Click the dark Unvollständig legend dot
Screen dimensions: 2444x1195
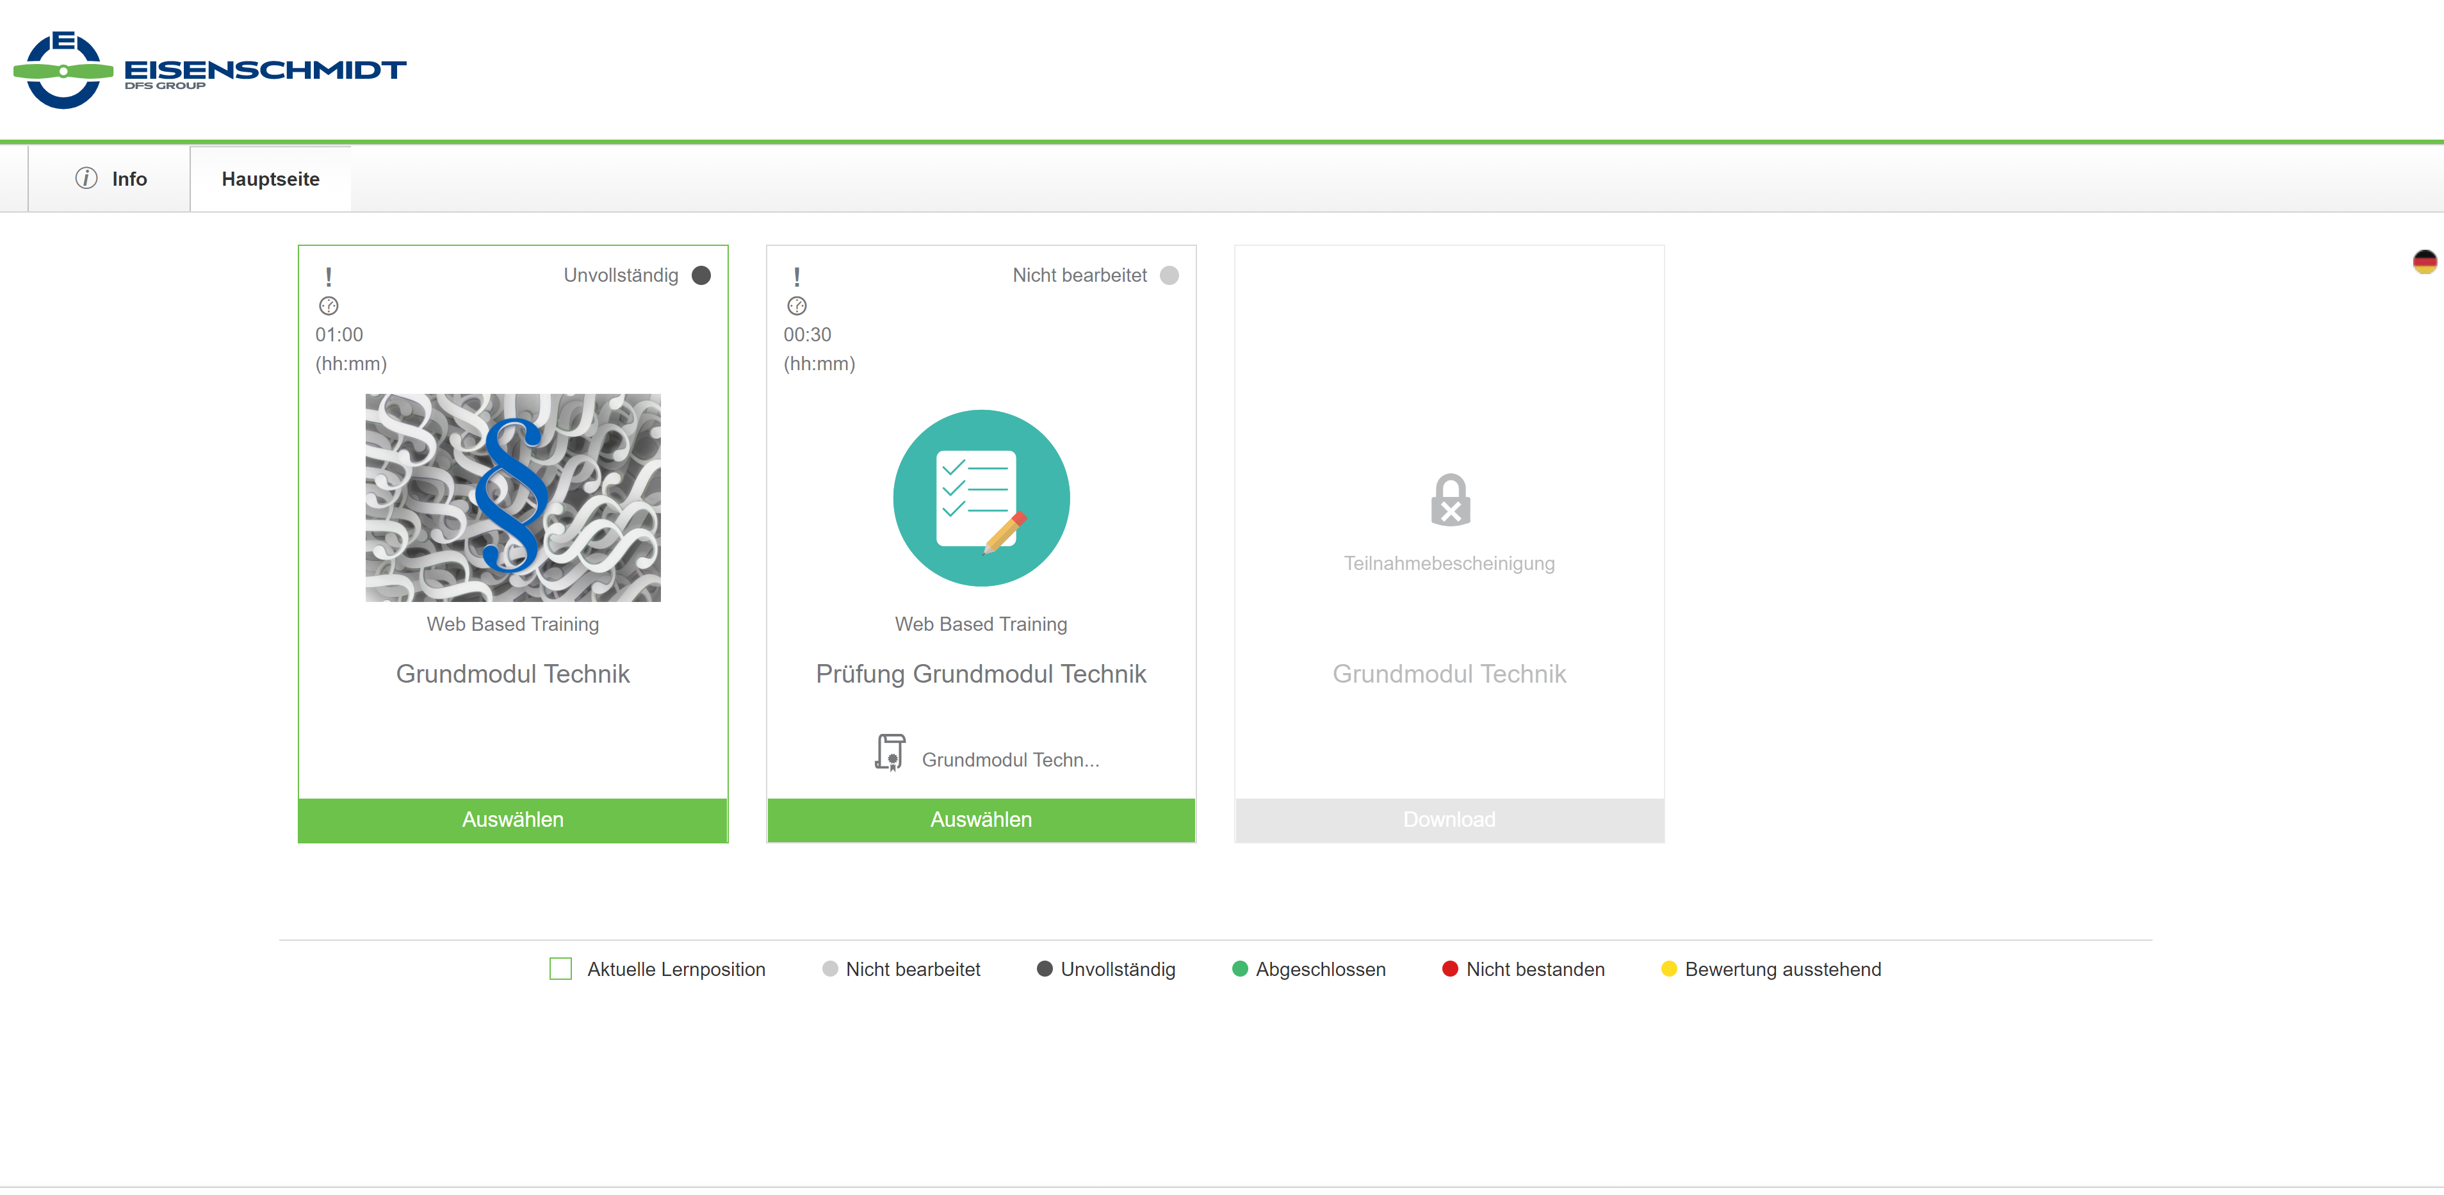(x=1045, y=968)
